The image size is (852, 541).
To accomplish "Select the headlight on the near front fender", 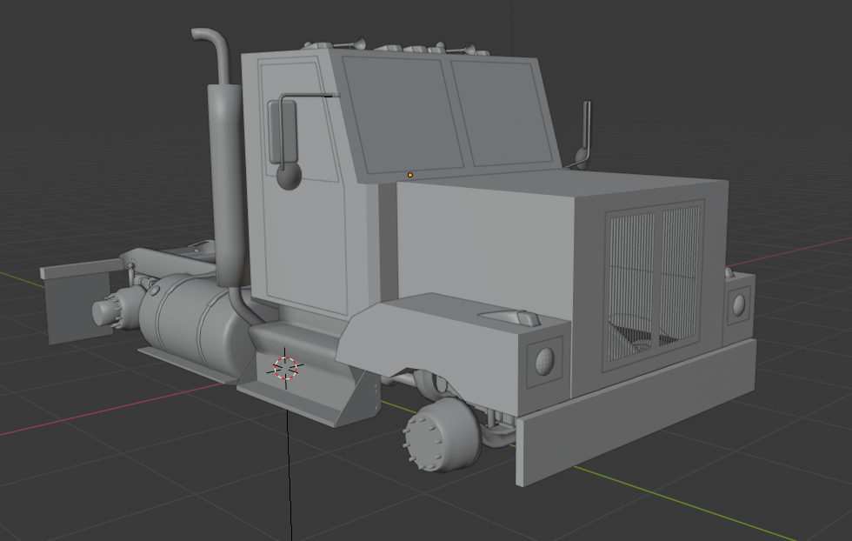I will (545, 361).
